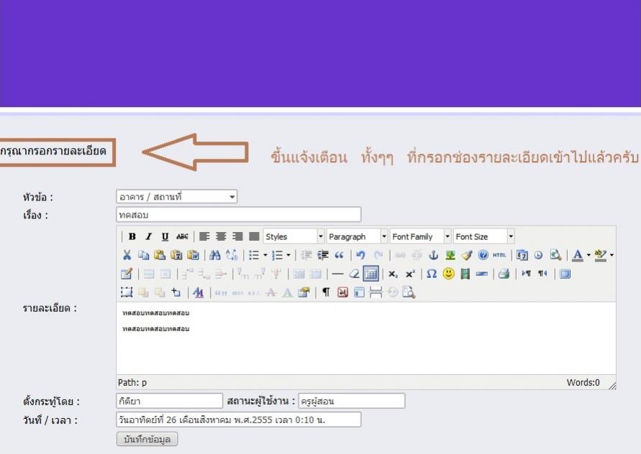
Task: Click paste as plain text icon
Action: coord(176,255)
